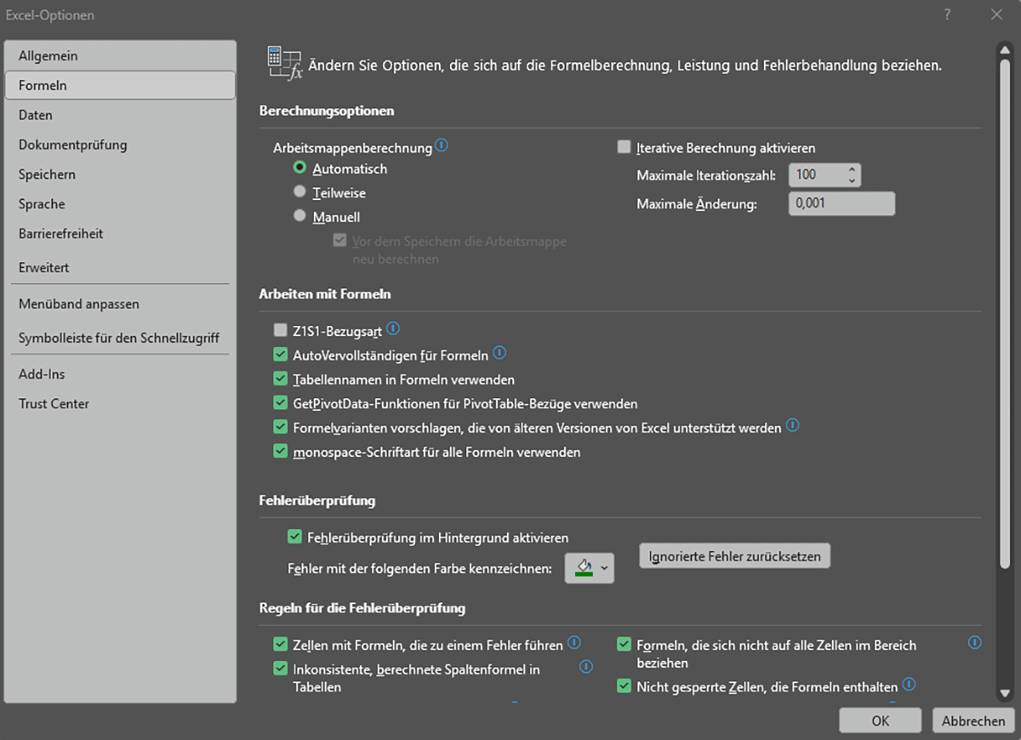Uncheck monospace-Schriftart für alle Formeln
Screen dimensions: 1021x740
pyautogui.click(x=281, y=452)
